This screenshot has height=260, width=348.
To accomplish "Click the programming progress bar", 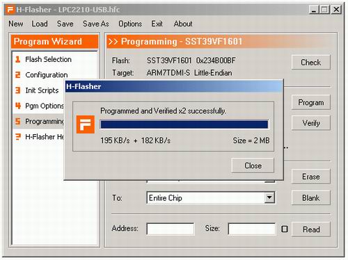I will (x=184, y=124).
